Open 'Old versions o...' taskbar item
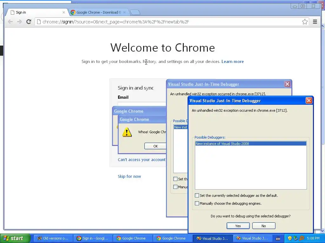This screenshot has width=325, height=243. coord(53,239)
